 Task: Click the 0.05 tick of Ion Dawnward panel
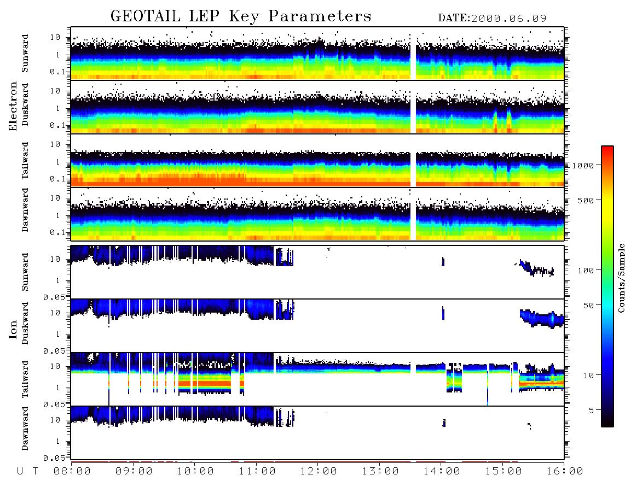54,458
